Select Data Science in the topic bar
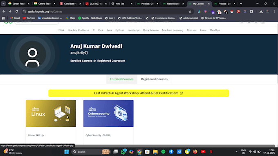Viewport: 278px width, 156px height. coord(151,30)
